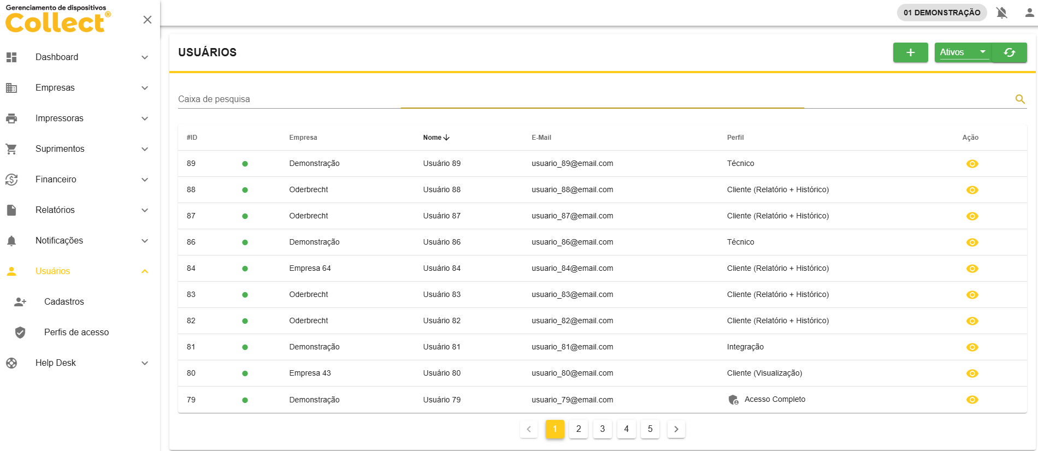Click eye icon for Usuário 84 row
This screenshot has height=451, width=1038.
click(x=972, y=269)
